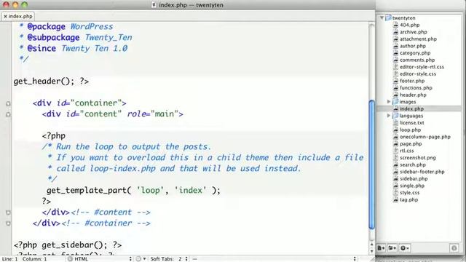Place cursor in get_template_part line

[x=133, y=190]
